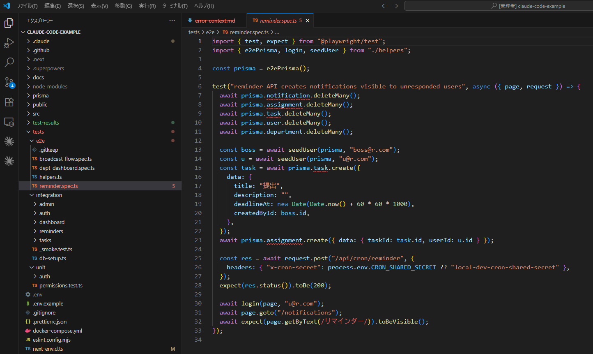Switch to error-context.md tab
The width and height of the screenshot is (593, 354).
(214, 21)
